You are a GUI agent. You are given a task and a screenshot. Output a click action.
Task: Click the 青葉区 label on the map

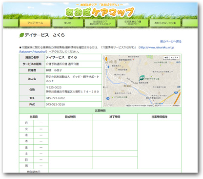(127, 86)
